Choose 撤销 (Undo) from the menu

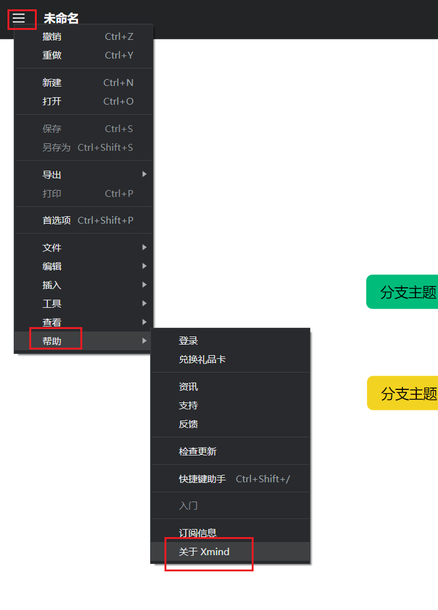coord(83,37)
